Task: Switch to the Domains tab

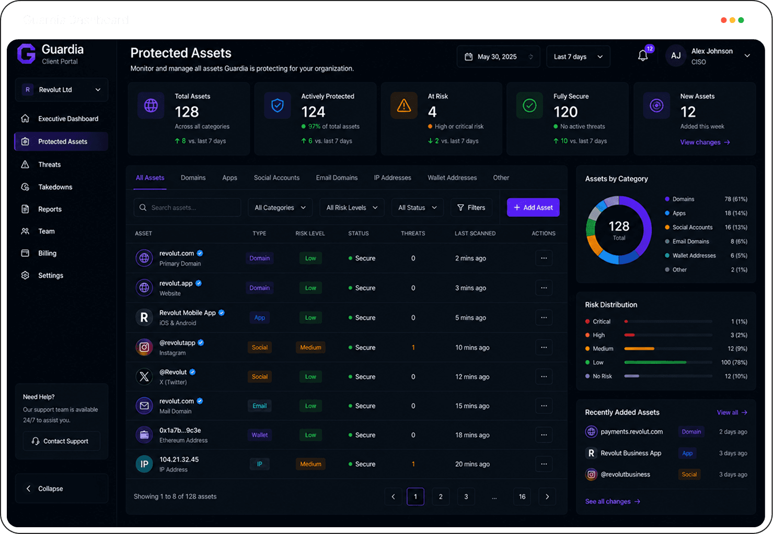Action: (193, 178)
